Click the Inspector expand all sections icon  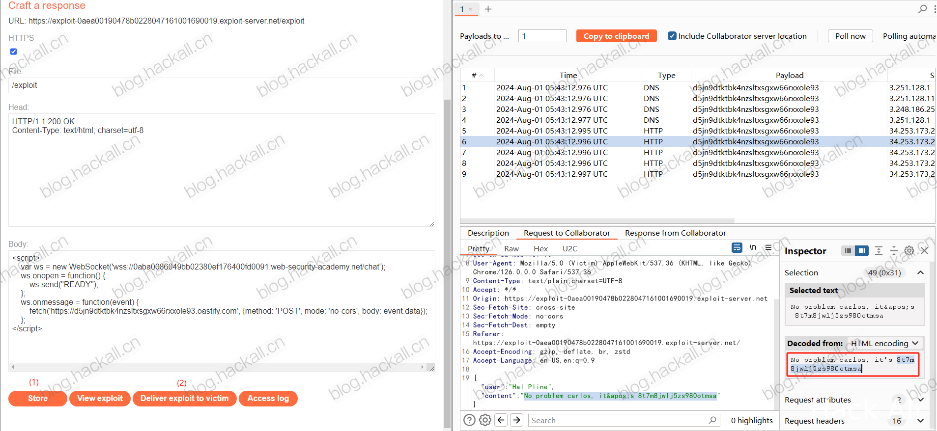point(879,251)
